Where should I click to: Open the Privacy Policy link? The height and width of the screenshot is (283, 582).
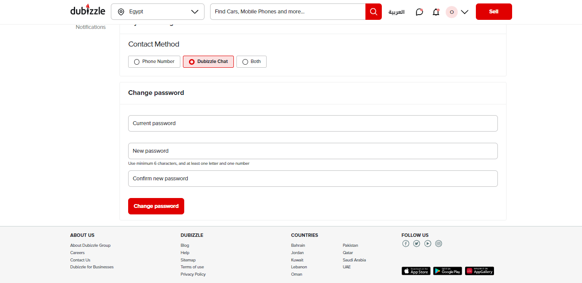click(x=193, y=274)
